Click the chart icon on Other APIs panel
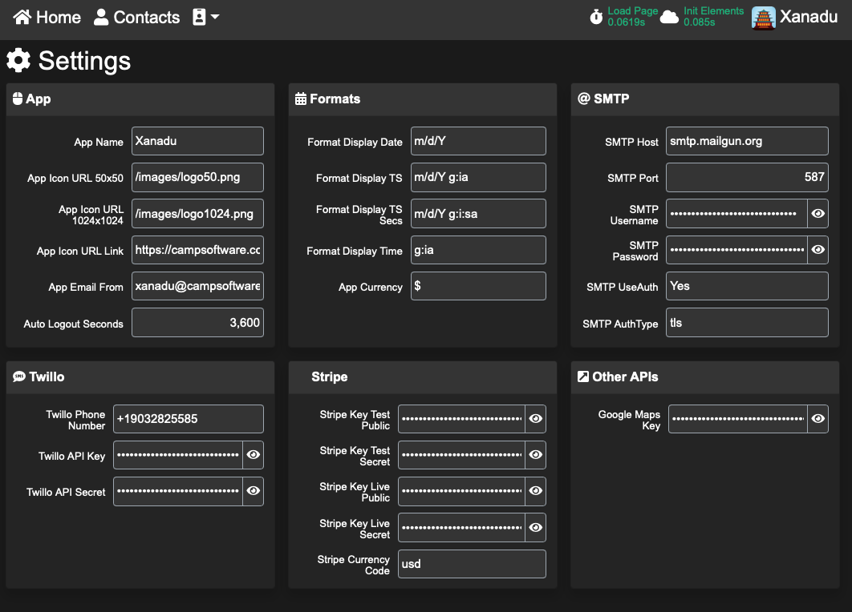The image size is (852, 612). (583, 376)
